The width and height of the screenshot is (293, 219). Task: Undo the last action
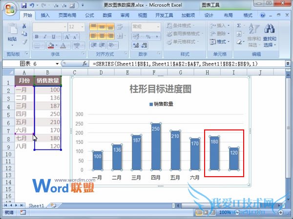coord(32,5)
